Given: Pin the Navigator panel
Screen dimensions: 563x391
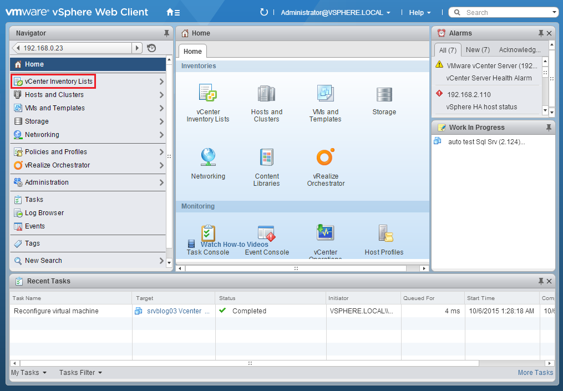Looking at the screenshot, I should [166, 33].
